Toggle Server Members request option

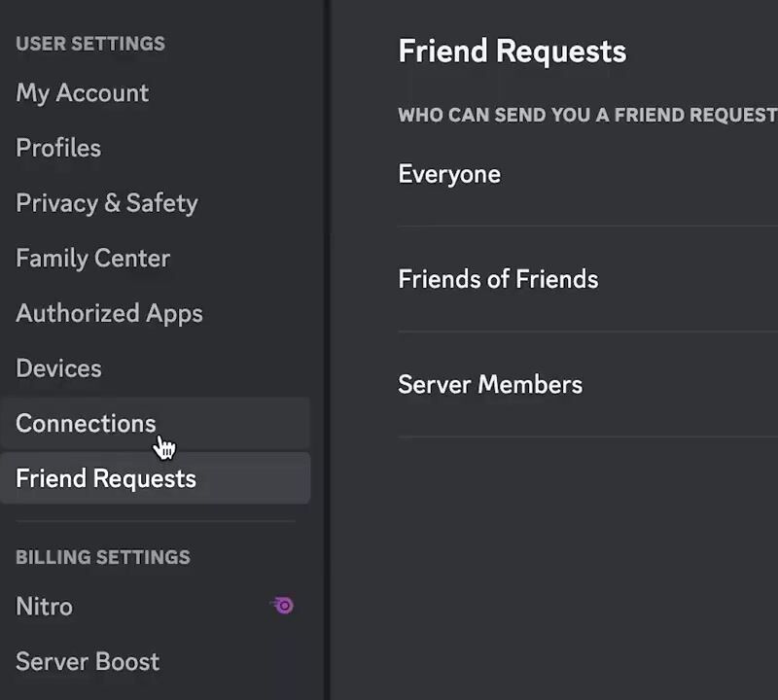(x=490, y=385)
